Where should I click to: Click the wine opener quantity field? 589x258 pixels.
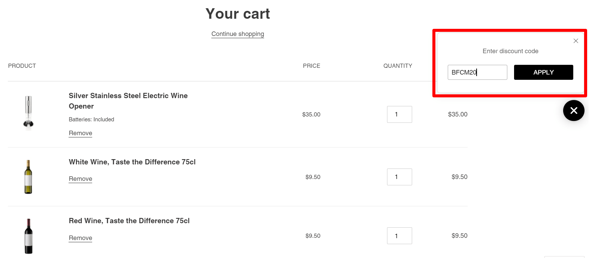pyautogui.click(x=399, y=114)
